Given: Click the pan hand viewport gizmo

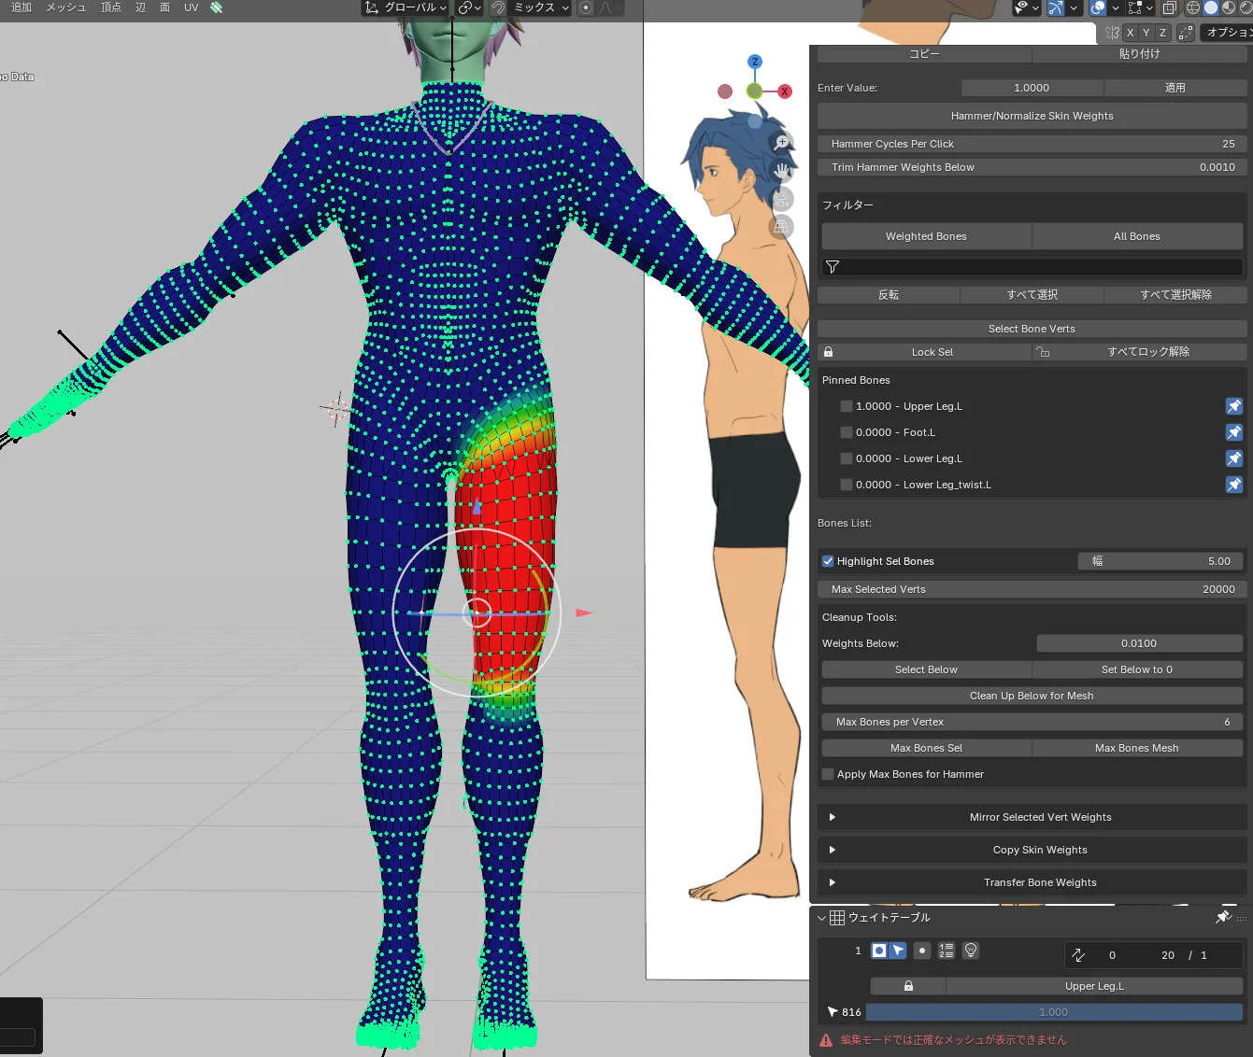Looking at the screenshot, I should [782, 171].
